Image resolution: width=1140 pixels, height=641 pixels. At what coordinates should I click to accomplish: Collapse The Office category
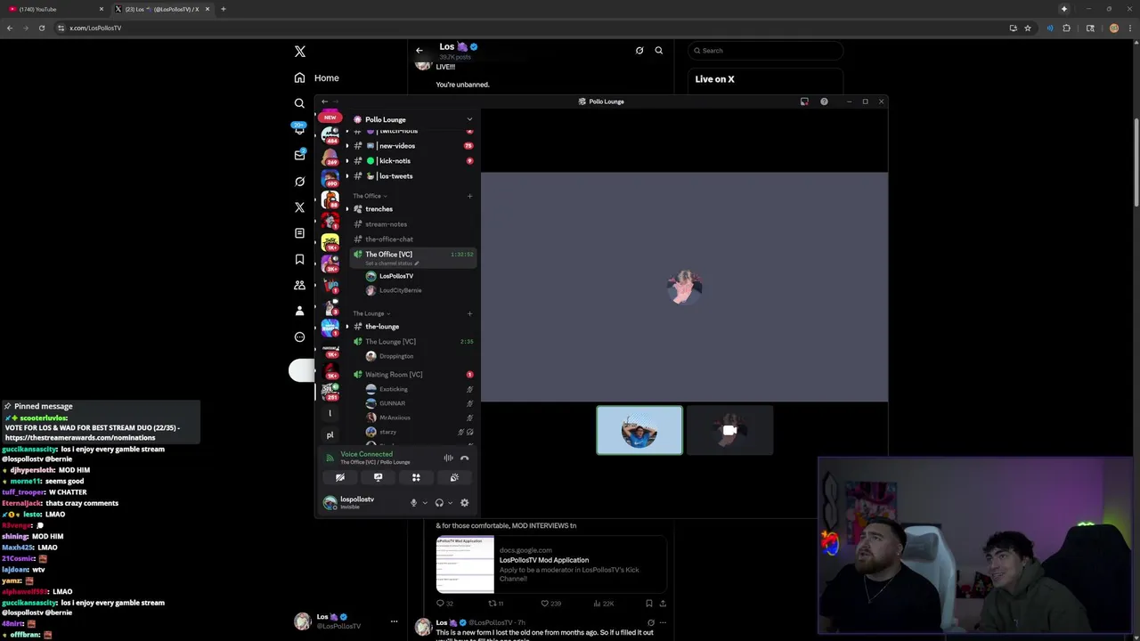[370, 196]
